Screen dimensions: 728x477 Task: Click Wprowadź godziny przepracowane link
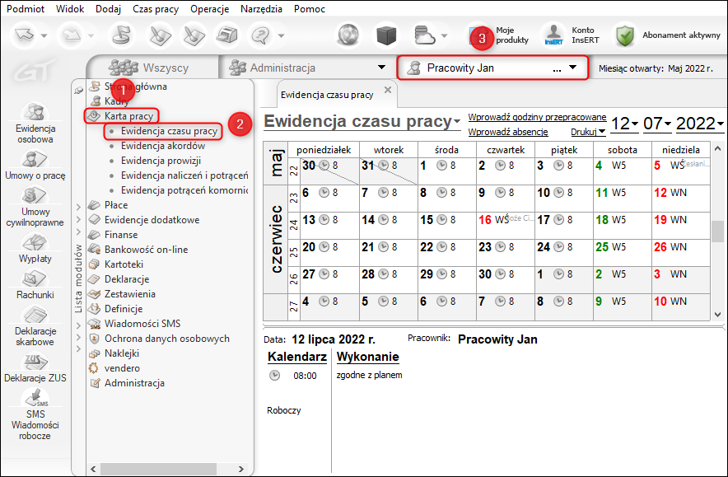537,117
